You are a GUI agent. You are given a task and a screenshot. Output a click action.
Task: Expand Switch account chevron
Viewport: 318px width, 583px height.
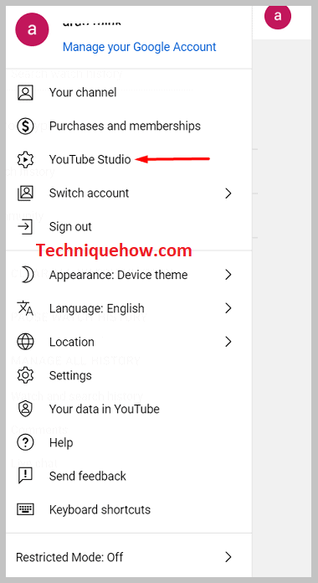[228, 193]
